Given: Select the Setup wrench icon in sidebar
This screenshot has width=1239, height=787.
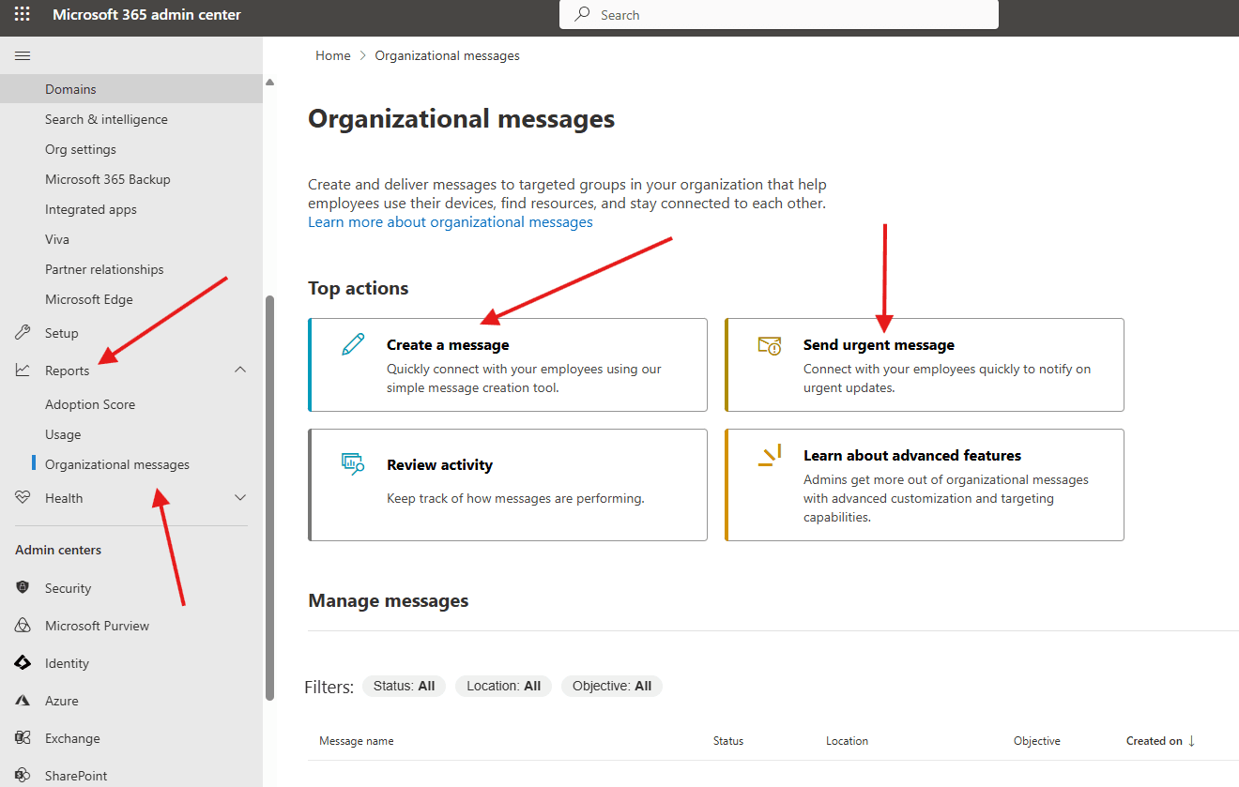Looking at the screenshot, I should (x=23, y=332).
